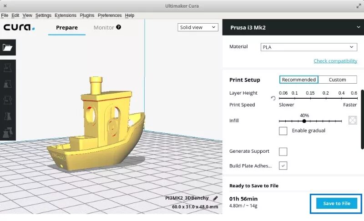Screen dimensions: 364x221
Task: Toggle Enable gradual checkbox
Action: [x=283, y=131]
